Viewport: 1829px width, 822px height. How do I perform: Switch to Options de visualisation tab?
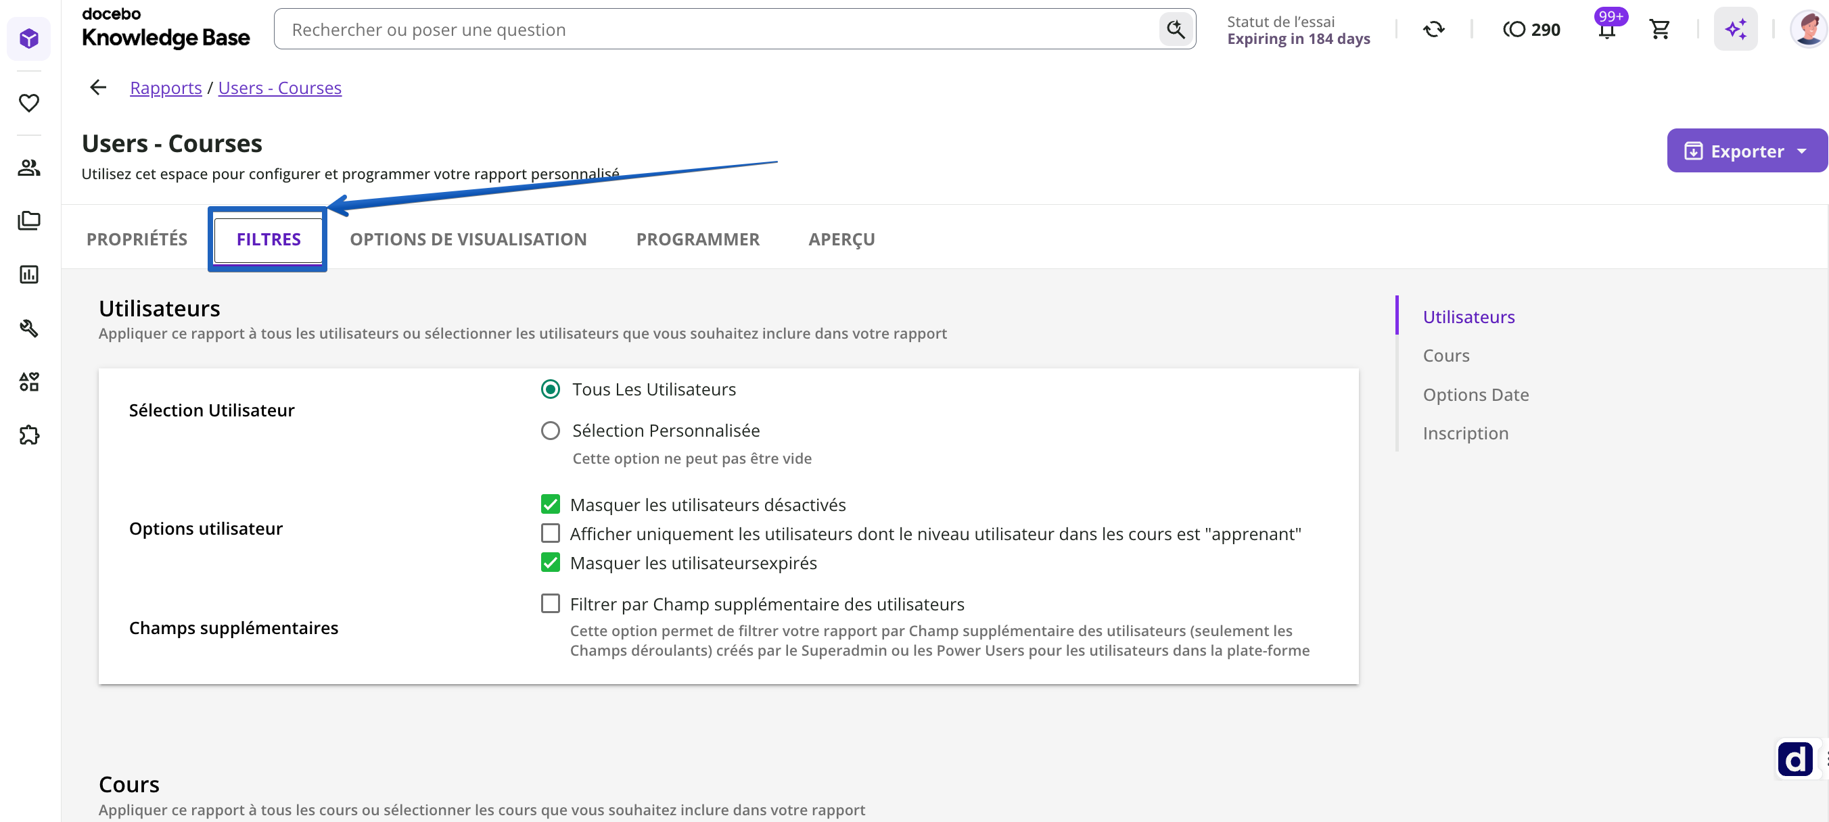pyautogui.click(x=468, y=239)
